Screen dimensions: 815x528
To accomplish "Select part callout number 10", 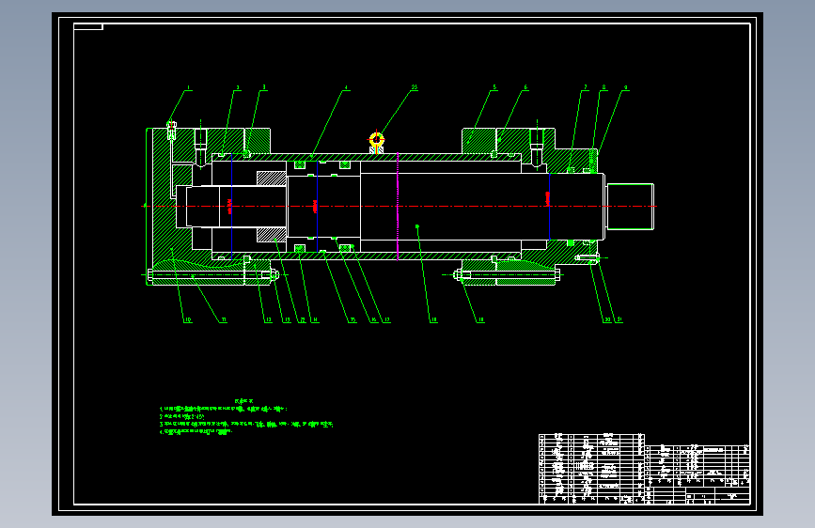I will 188,320.
